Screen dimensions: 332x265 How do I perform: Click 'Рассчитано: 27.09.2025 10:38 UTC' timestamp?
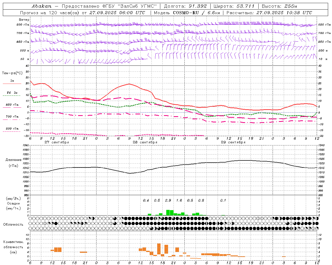[x=269, y=13]
